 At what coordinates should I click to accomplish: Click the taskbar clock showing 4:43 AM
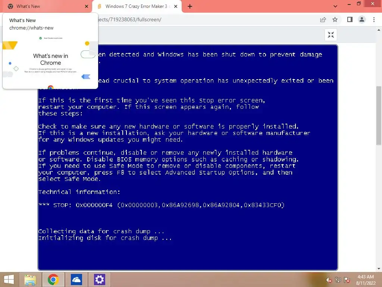[366, 280]
